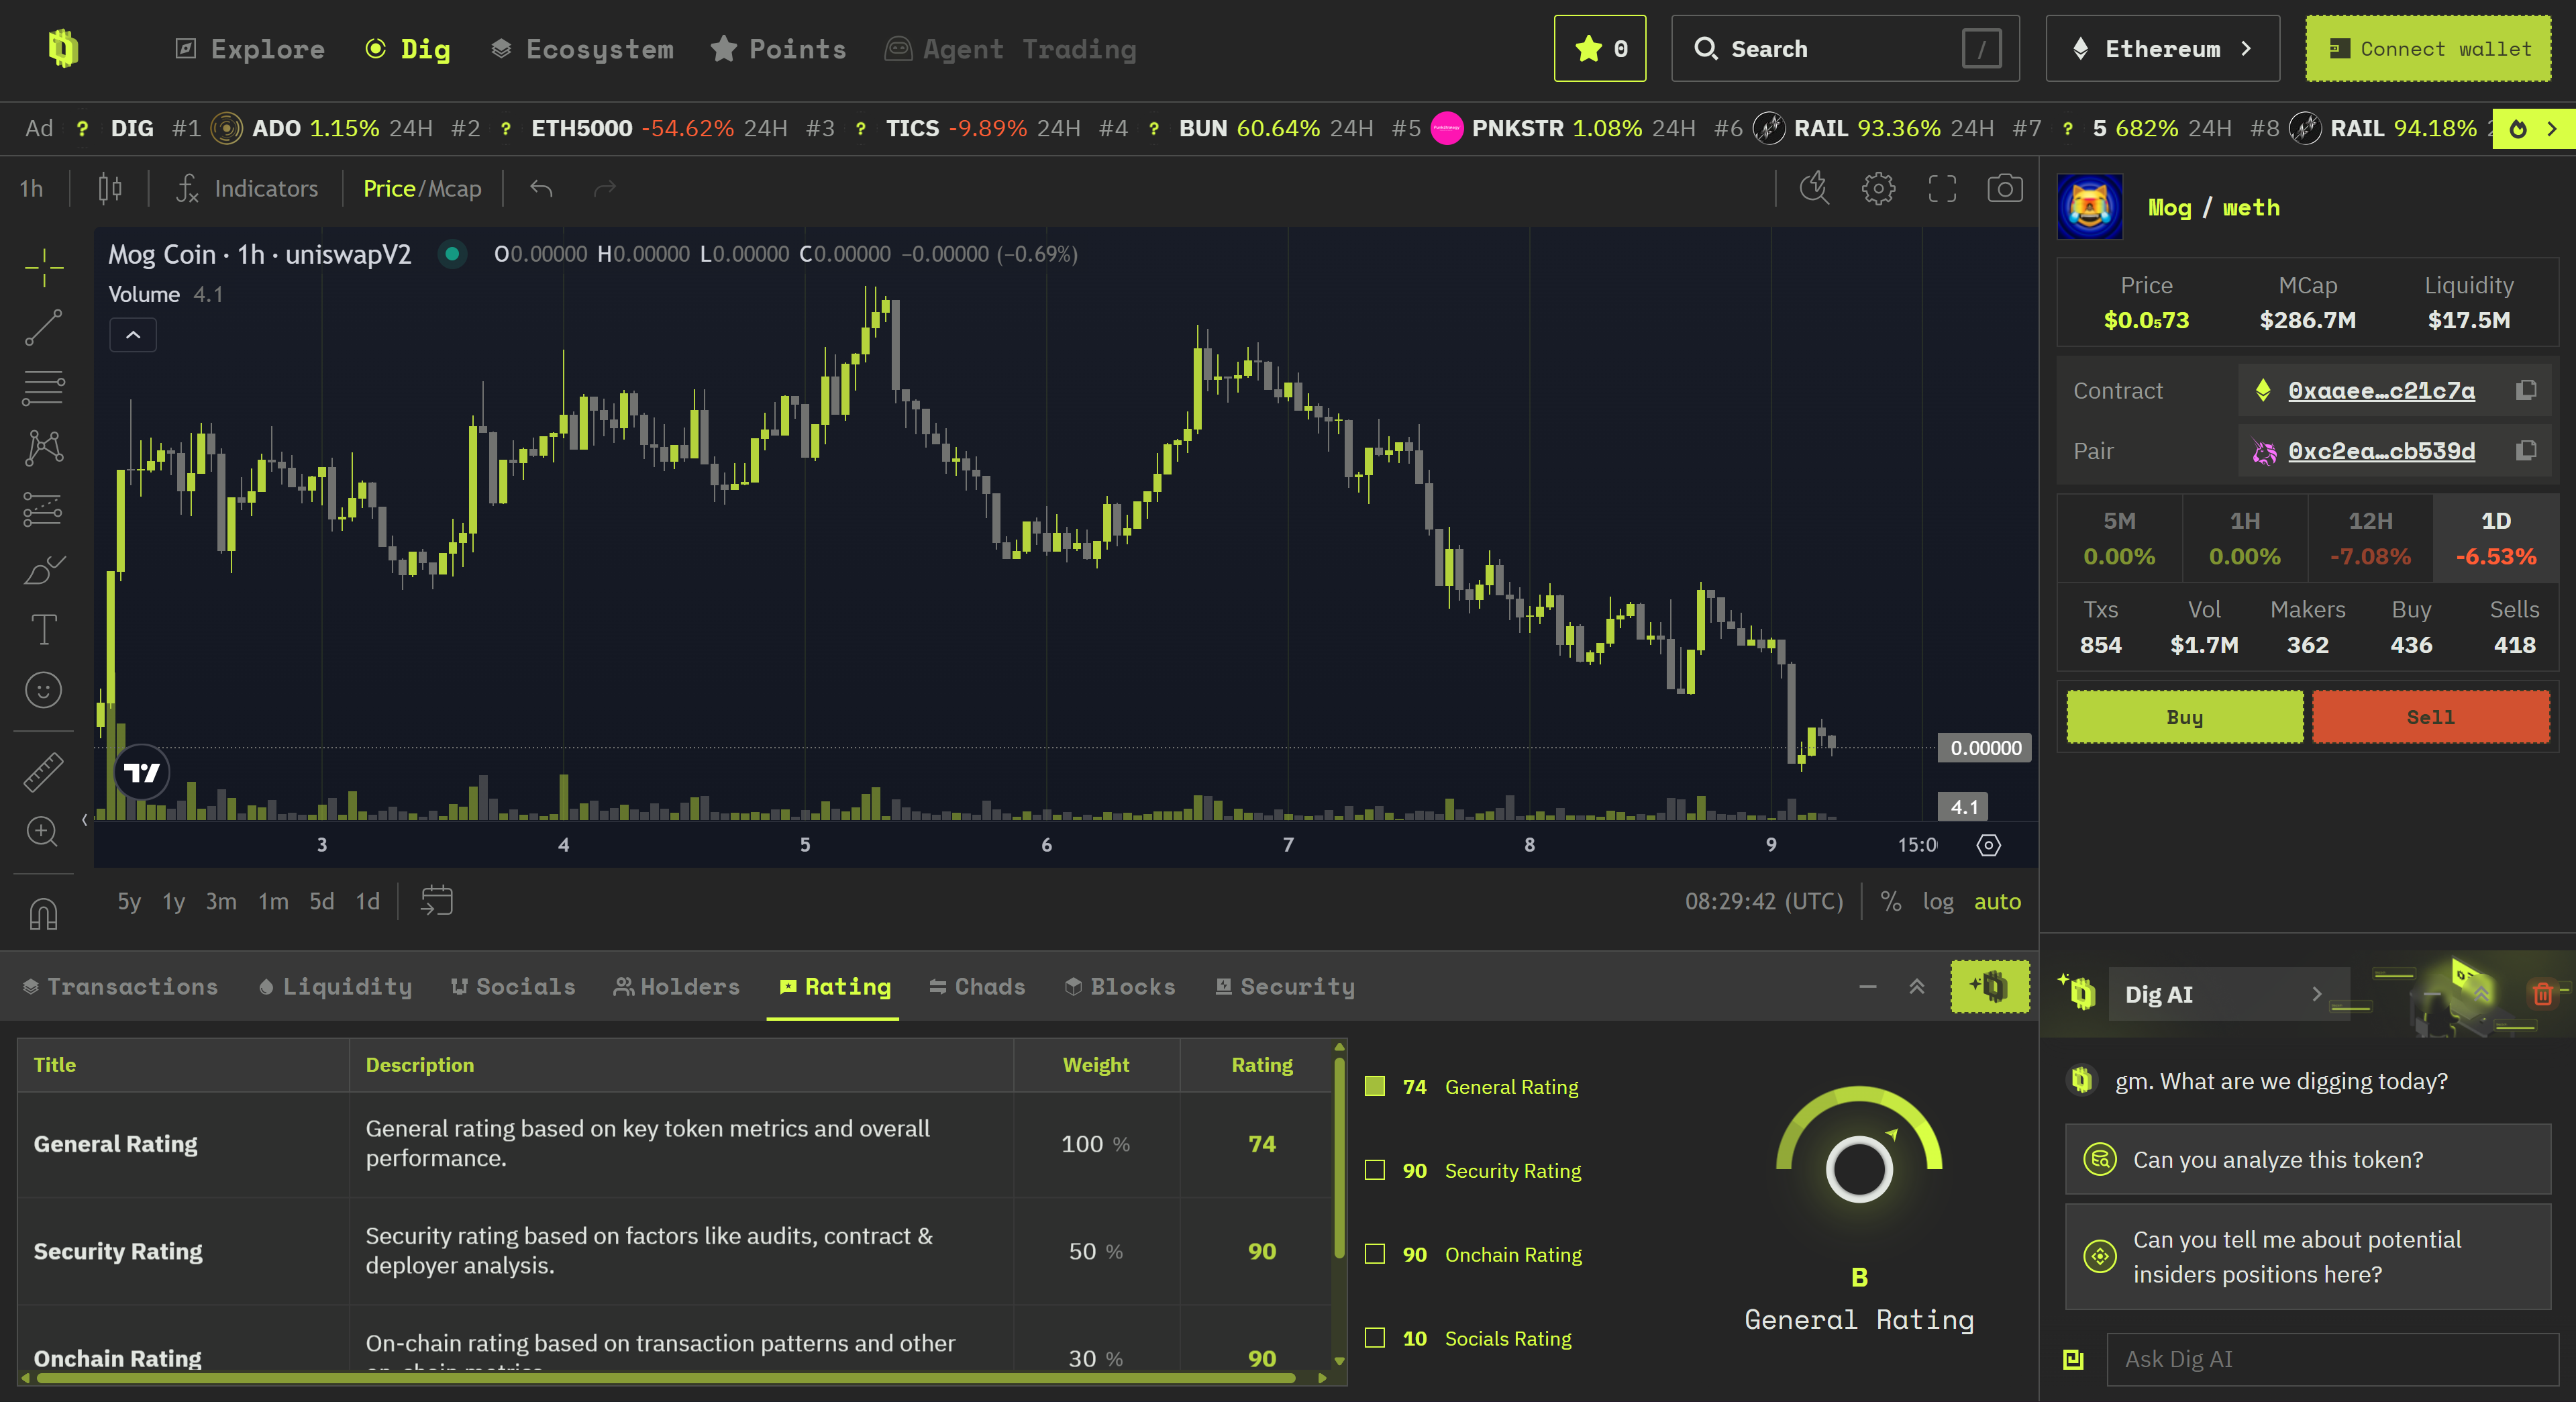Viewport: 2576px width, 1402px height.
Task: Select the trend line drawing tool
Action: pyautogui.click(x=43, y=327)
